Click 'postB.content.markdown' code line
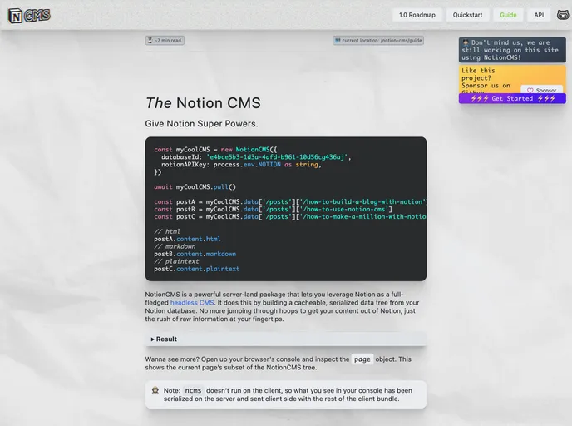This screenshot has height=426, width=572. [x=195, y=254]
